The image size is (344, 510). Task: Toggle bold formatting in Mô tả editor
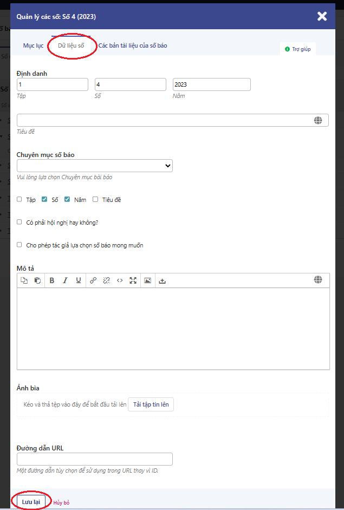click(52, 280)
